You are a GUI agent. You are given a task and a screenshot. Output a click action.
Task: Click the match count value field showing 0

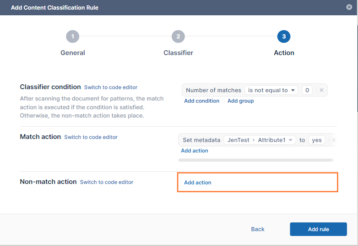click(x=307, y=90)
